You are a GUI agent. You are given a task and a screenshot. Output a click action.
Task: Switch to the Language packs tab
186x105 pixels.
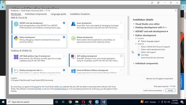(x=58, y=14)
